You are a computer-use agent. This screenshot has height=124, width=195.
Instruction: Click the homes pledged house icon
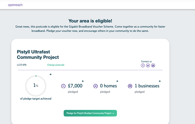95,86
